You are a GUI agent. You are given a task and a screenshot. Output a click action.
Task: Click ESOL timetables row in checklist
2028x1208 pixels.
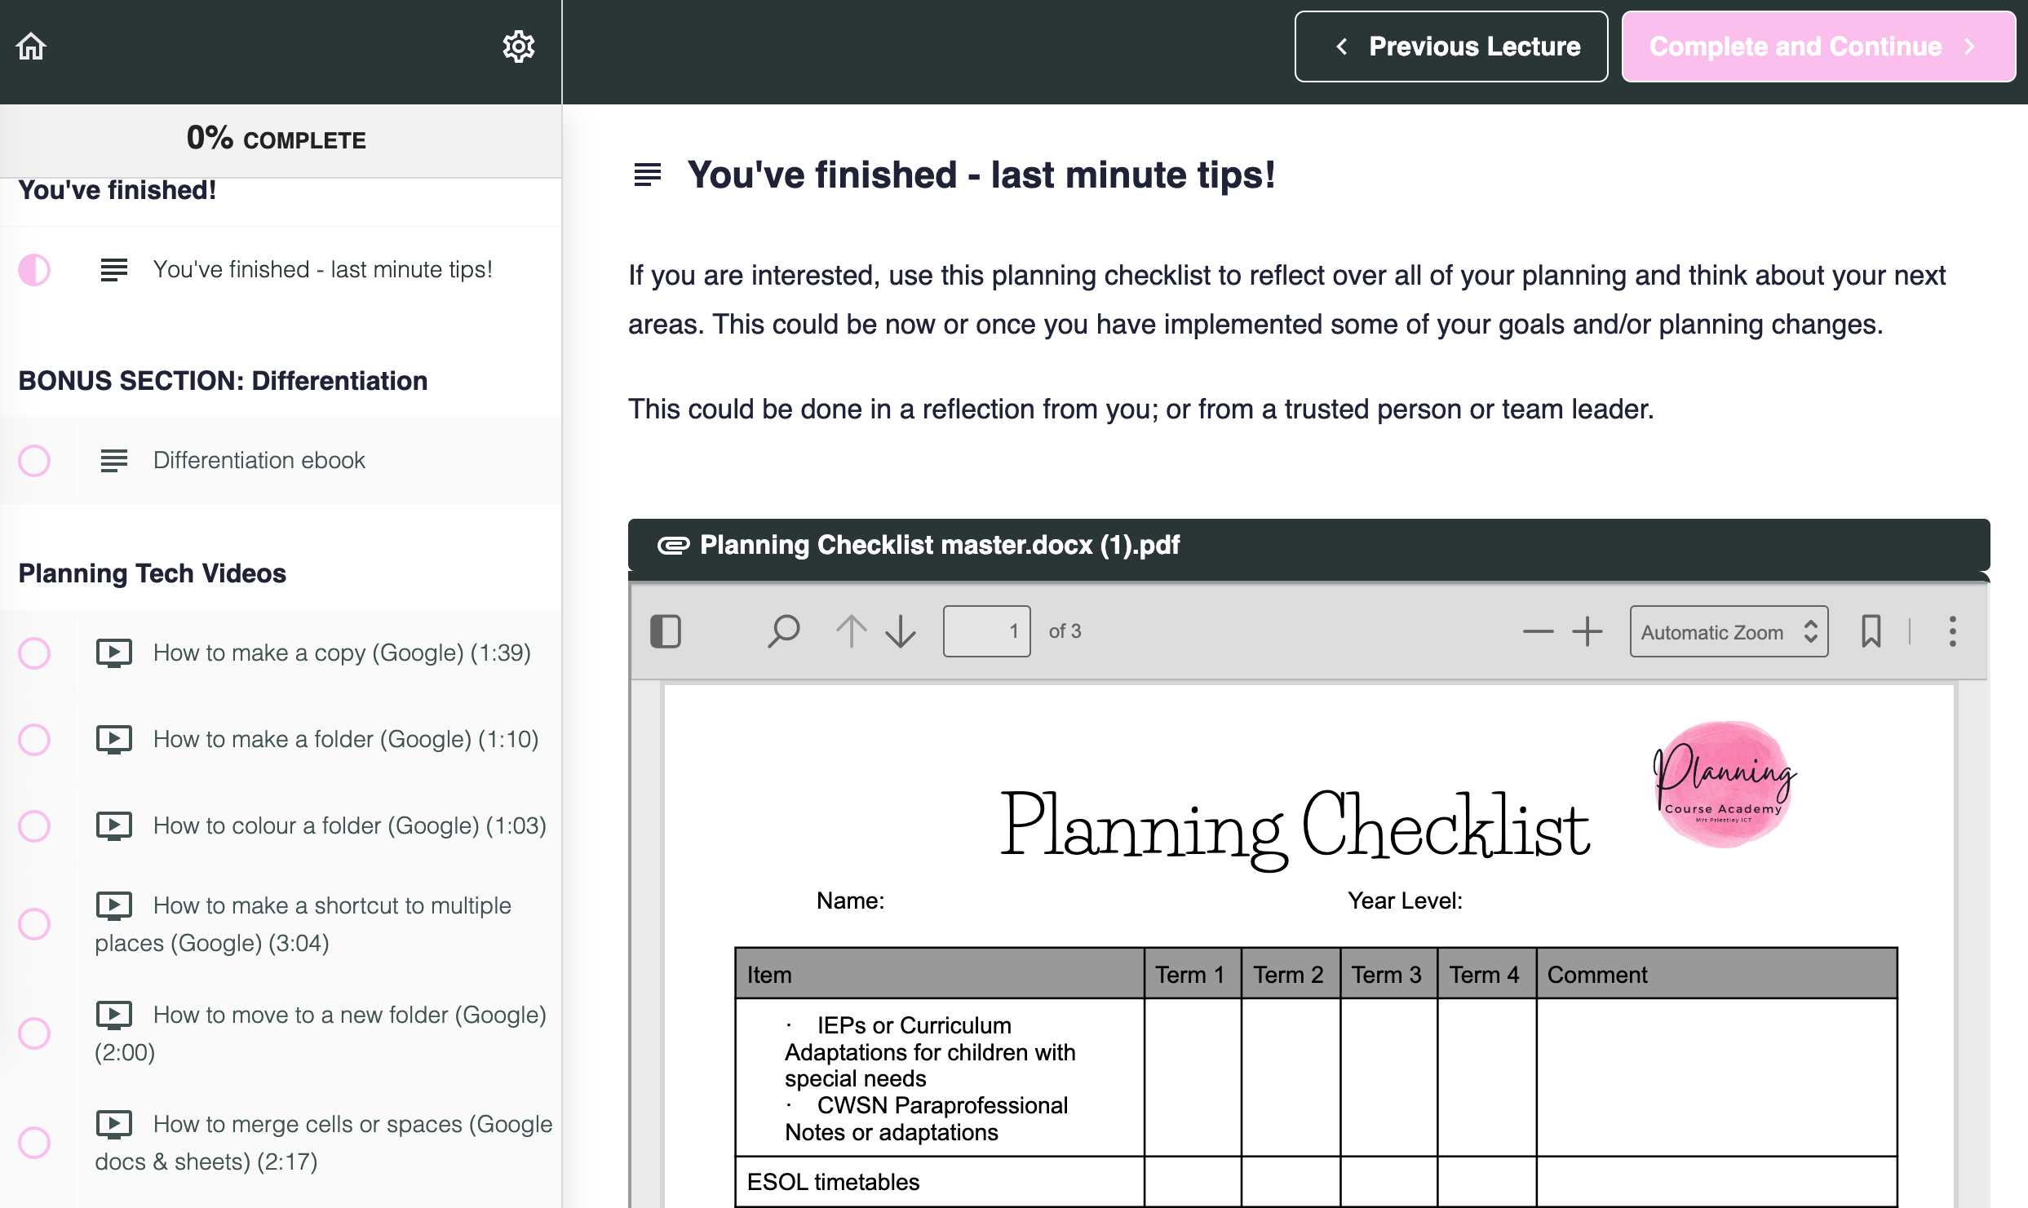coord(939,1182)
